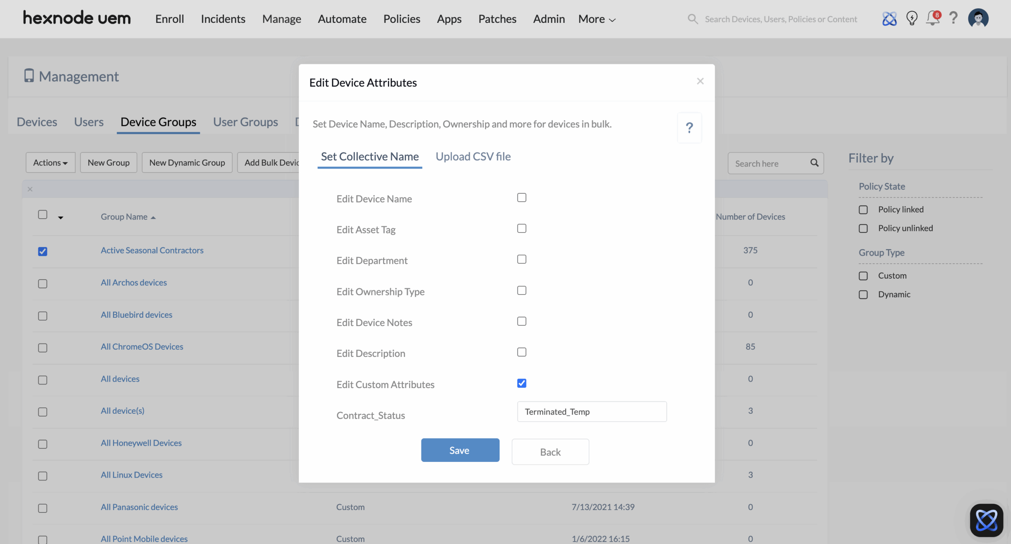Viewport: 1011px width, 544px height.
Task: Open the Actions dropdown button
Action: click(x=50, y=163)
